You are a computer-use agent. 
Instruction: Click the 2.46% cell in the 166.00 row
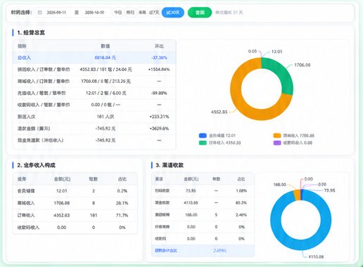[x=241, y=215]
